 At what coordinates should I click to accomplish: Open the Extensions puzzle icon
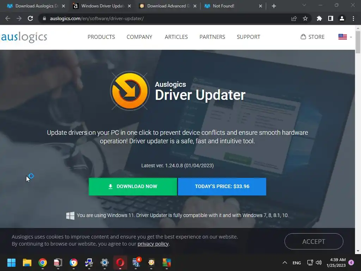point(319,18)
